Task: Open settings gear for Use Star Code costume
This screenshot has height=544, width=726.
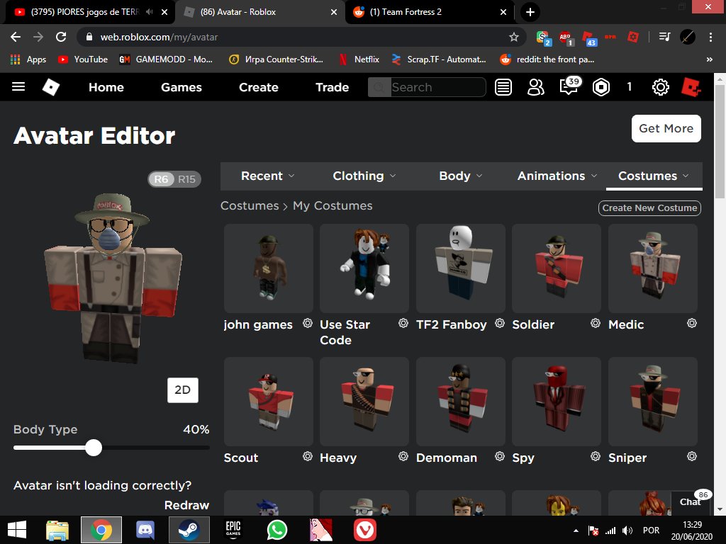Action: click(x=403, y=323)
